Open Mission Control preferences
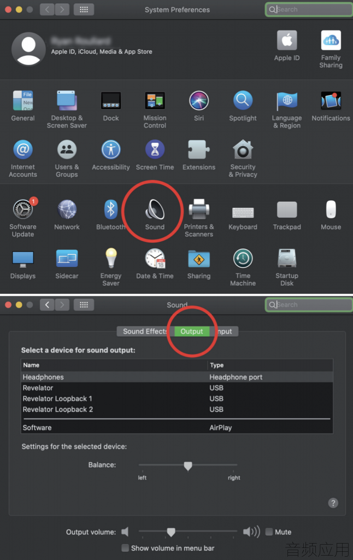 tap(155, 109)
